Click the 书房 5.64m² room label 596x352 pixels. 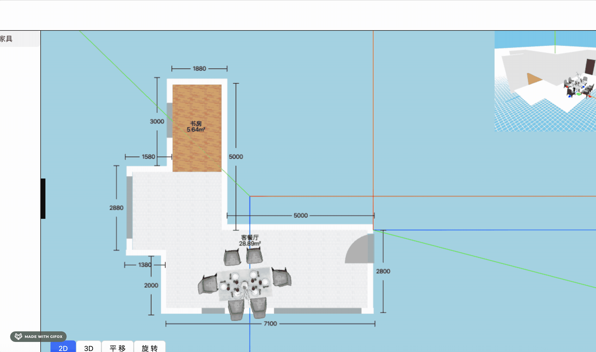click(196, 127)
